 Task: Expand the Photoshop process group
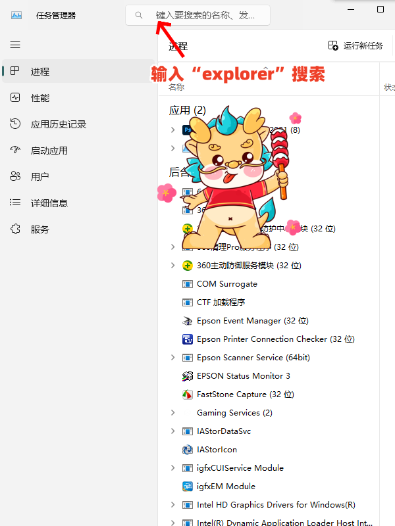[x=173, y=130]
